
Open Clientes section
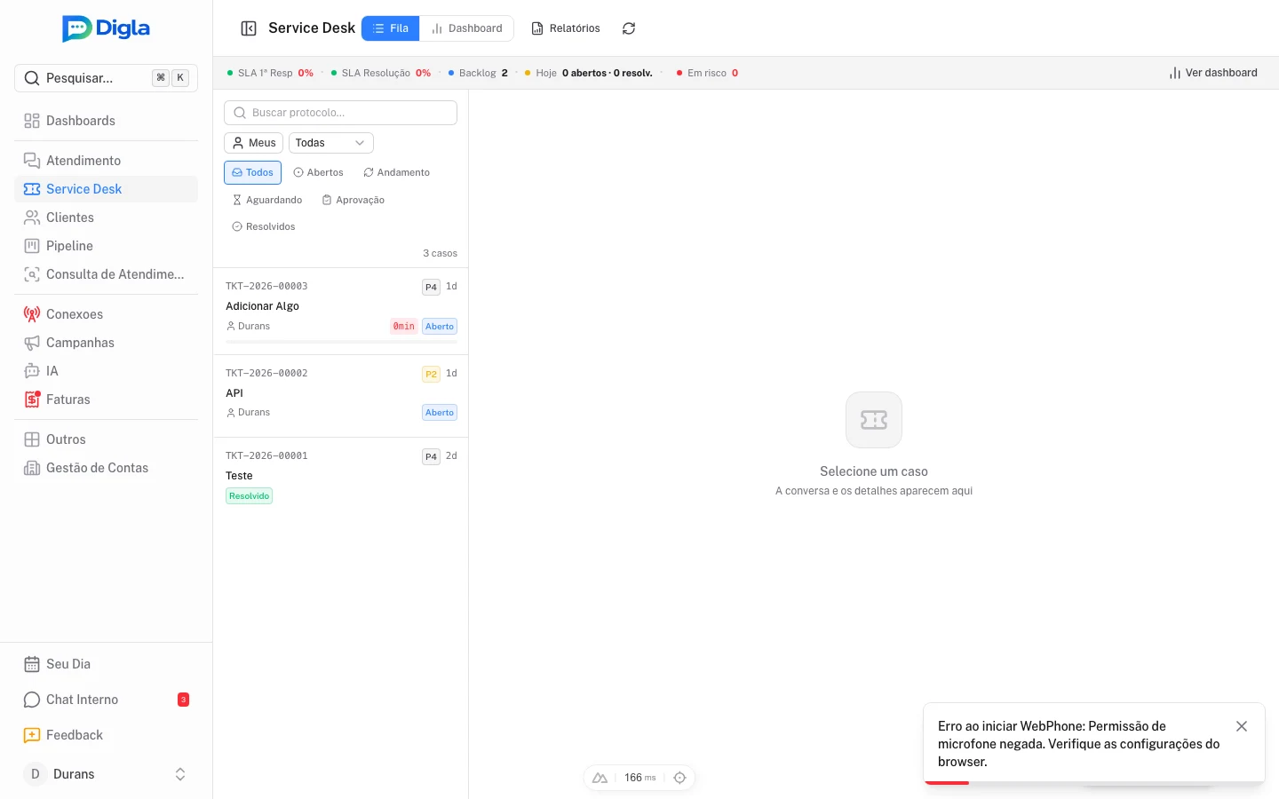click(107, 218)
